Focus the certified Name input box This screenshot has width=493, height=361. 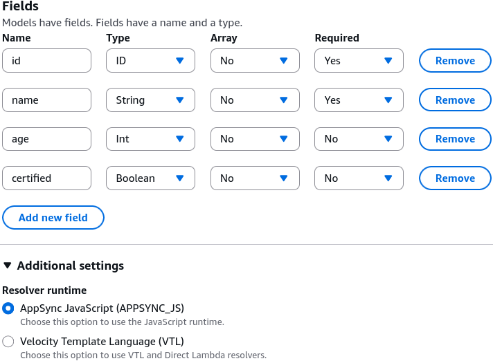pyautogui.click(x=46, y=178)
